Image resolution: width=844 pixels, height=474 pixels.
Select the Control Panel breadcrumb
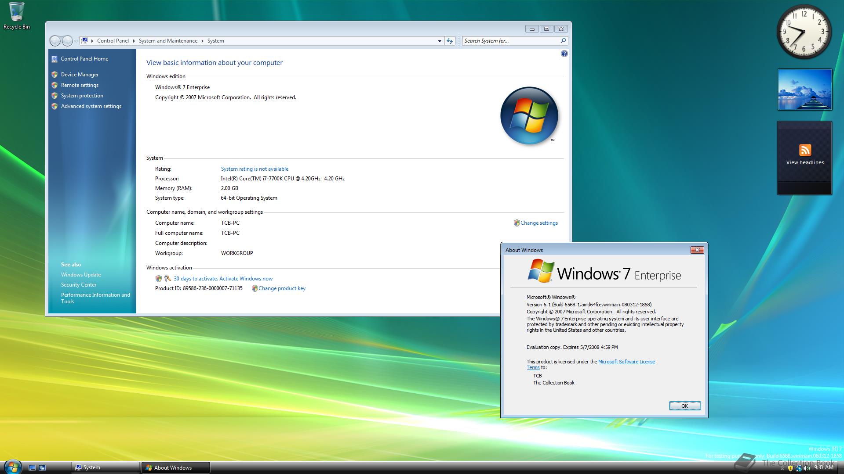coord(113,41)
